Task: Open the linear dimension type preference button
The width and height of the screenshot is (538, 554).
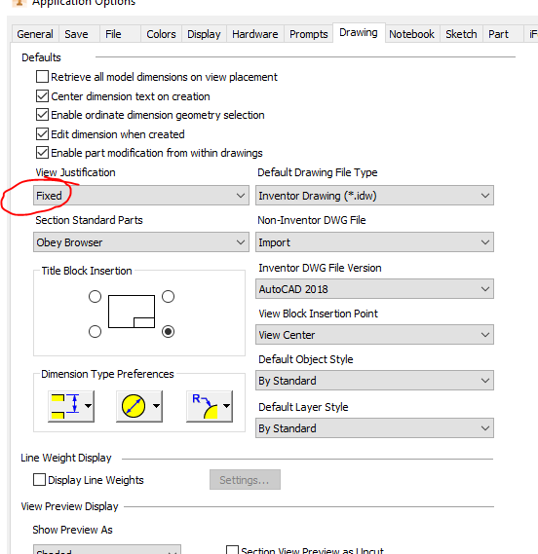Action: pyautogui.click(x=71, y=406)
